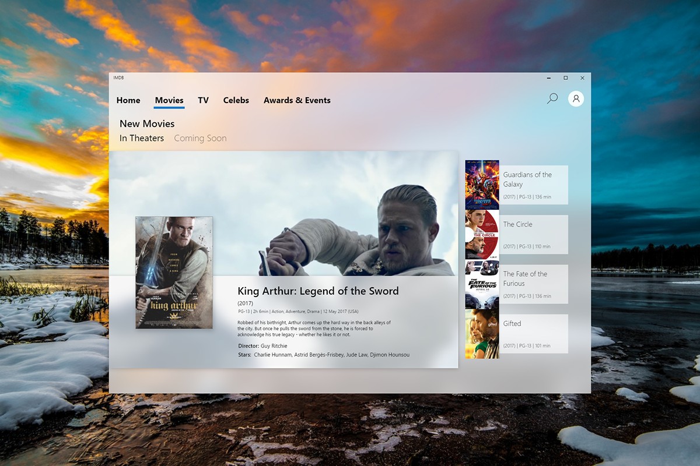Click the King Arthur plot summary text
Image resolution: width=700 pixels, height=466 pixels.
(x=314, y=329)
